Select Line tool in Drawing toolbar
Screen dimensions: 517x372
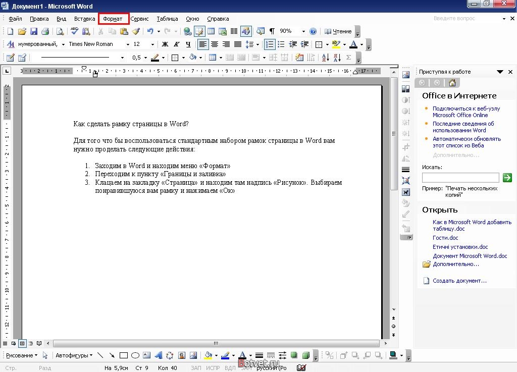coord(100,355)
